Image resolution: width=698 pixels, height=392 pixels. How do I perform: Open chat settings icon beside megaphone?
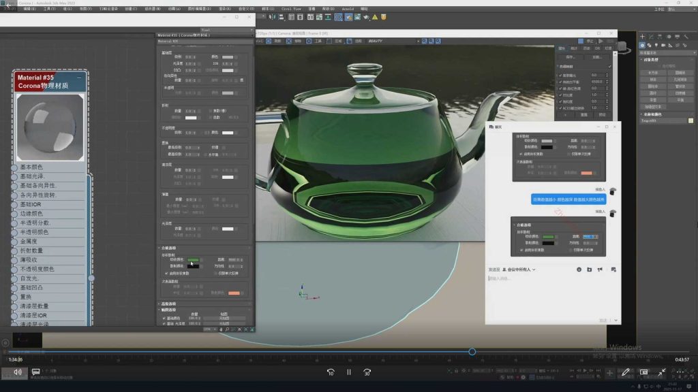613,269
